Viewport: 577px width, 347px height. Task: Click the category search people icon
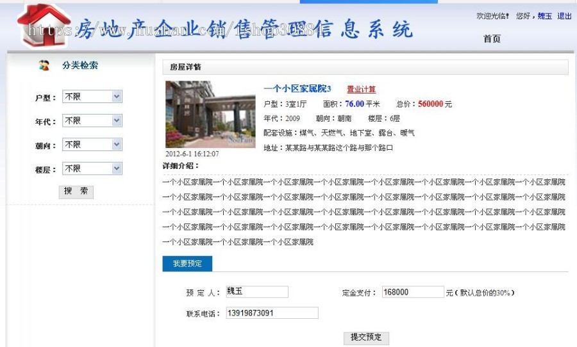pyautogui.click(x=44, y=65)
